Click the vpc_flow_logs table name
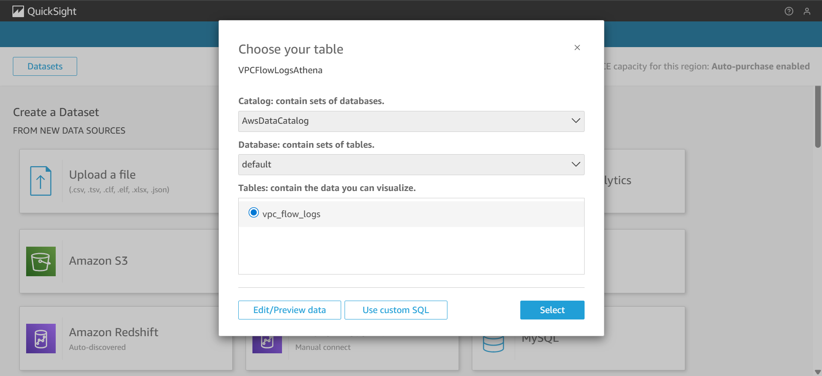 pyautogui.click(x=291, y=214)
